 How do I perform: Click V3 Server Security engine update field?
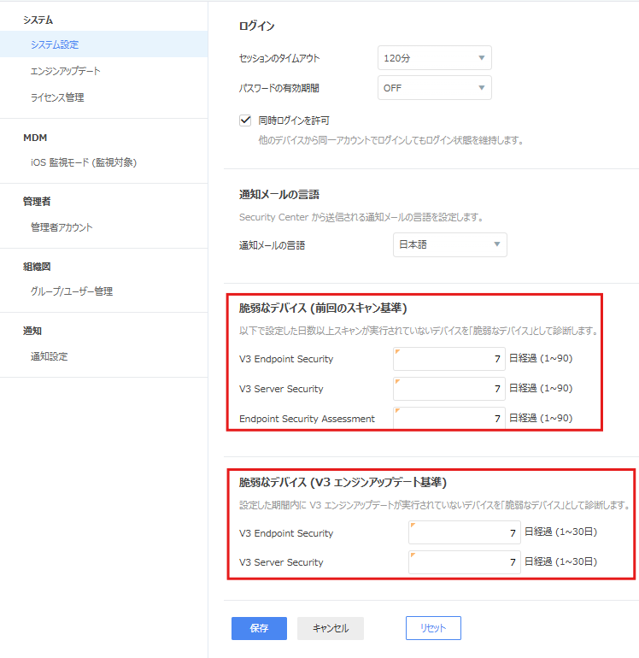(x=465, y=562)
